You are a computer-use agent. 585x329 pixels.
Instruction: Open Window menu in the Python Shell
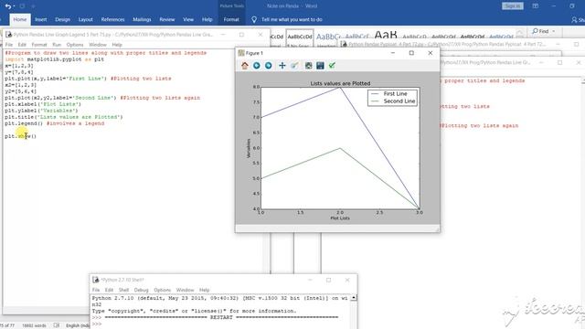[x=185, y=290]
